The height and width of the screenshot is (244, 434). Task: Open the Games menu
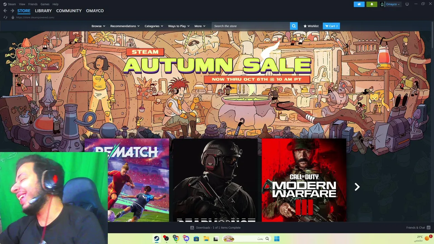[x=45, y=4]
